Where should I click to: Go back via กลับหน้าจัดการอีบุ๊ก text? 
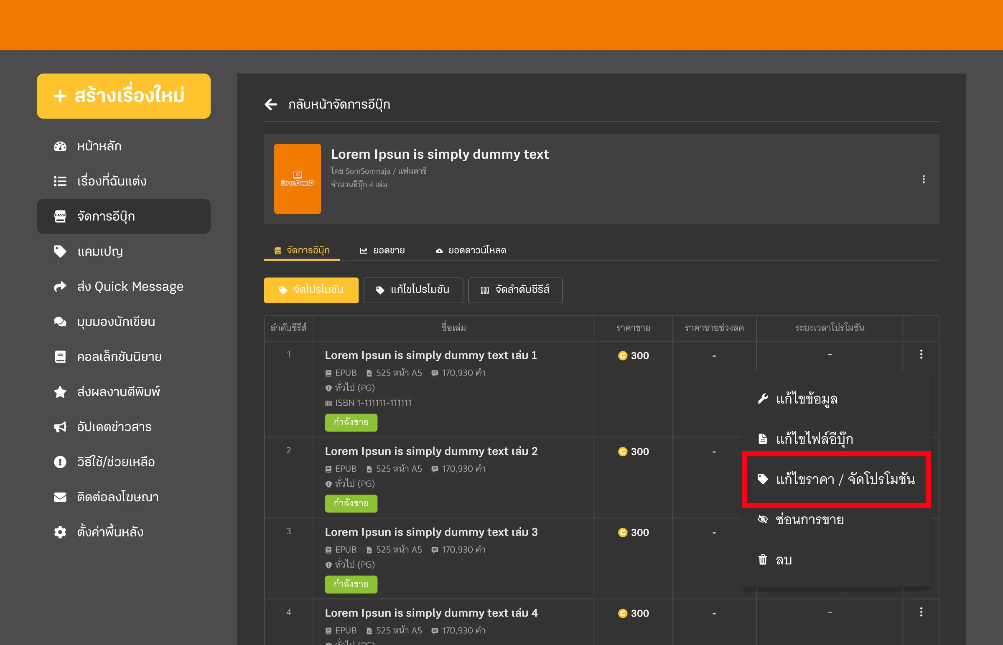tap(339, 104)
